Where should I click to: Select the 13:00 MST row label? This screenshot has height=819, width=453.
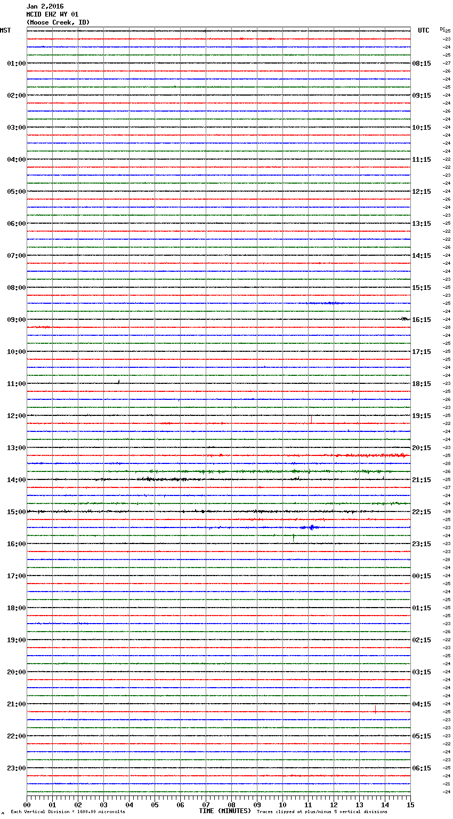pos(17,448)
